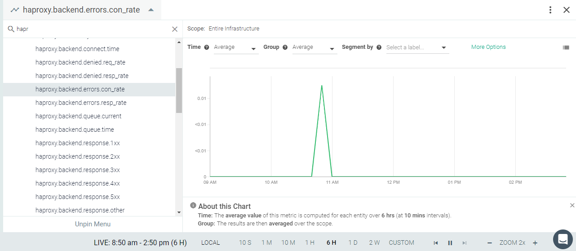Select haproxy.backend.errors.resp_rate metric
The height and width of the screenshot is (251, 576).
pyautogui.click(x=89, y=103)
